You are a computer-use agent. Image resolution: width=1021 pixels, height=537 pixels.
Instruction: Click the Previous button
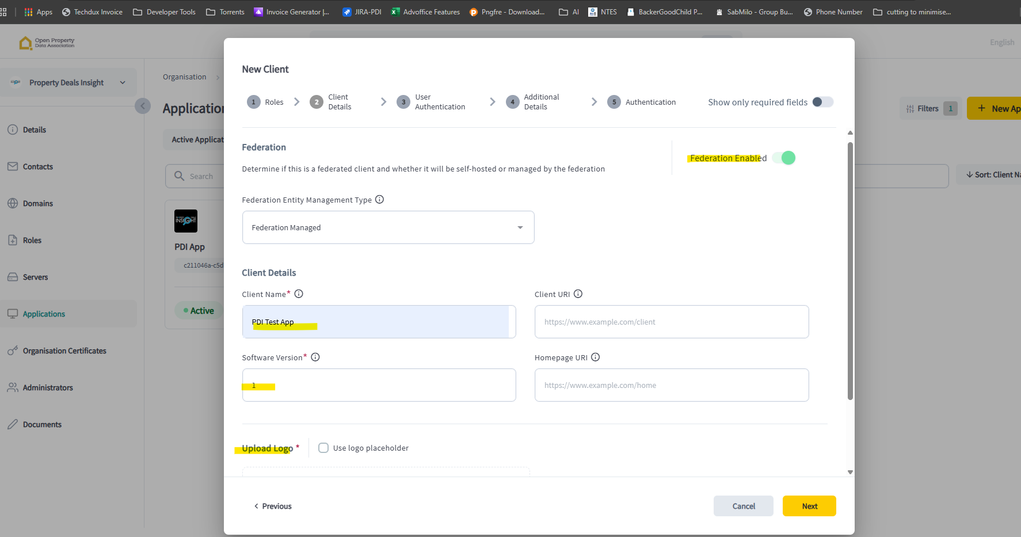pos(273,506)
